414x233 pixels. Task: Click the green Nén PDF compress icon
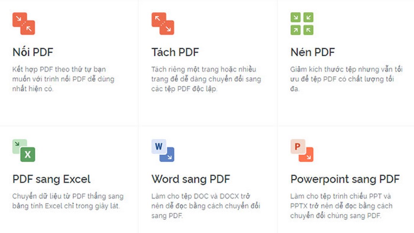coord(302,23)
